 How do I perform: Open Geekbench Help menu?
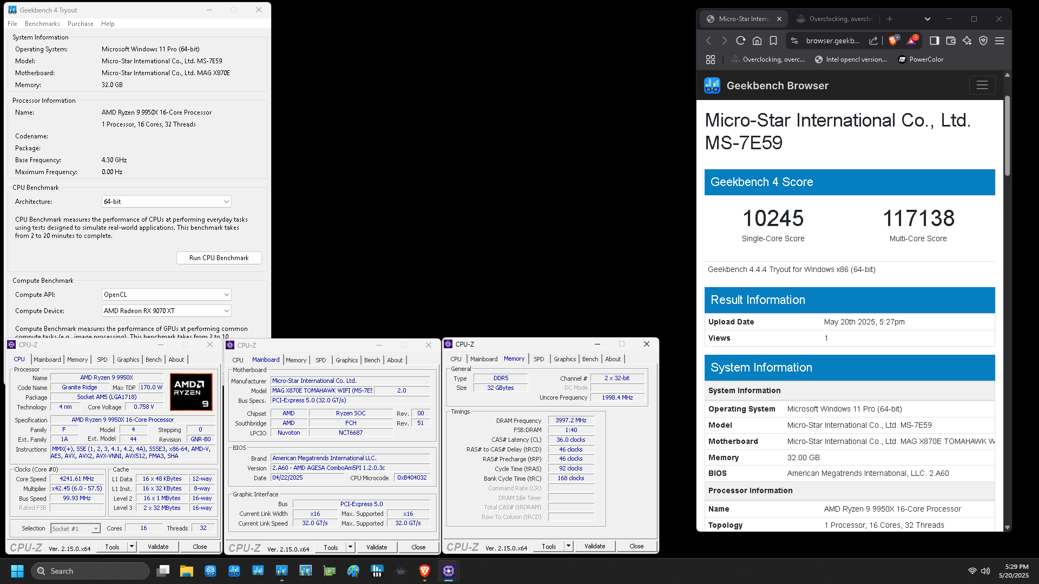pyautogui.click(x=108, y=24)
